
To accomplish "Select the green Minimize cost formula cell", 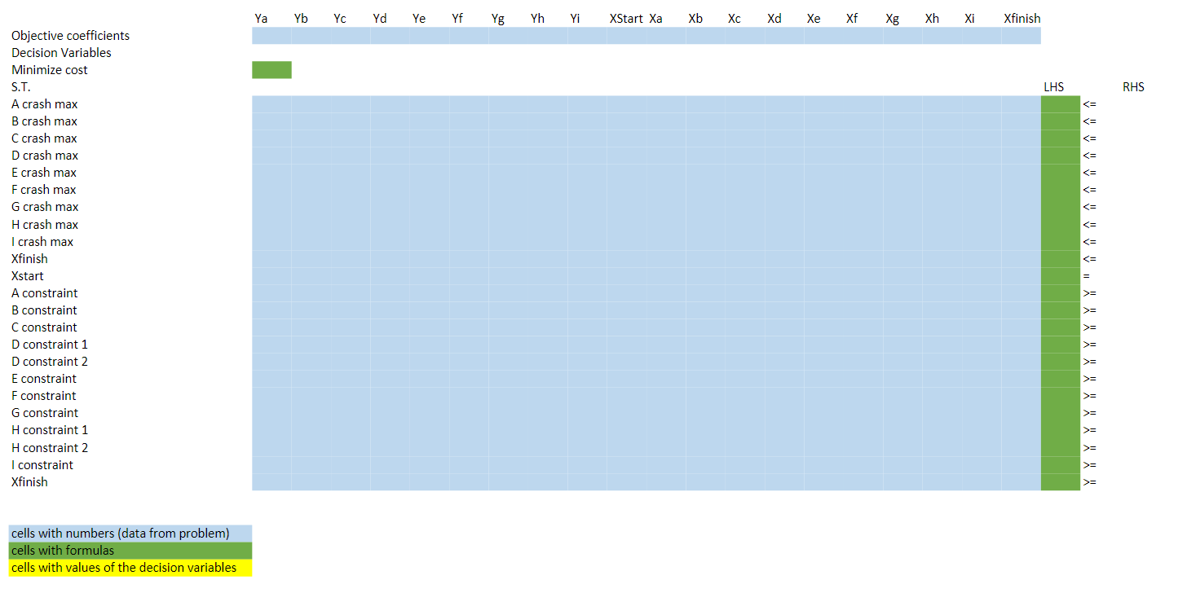I will [271, 69].
